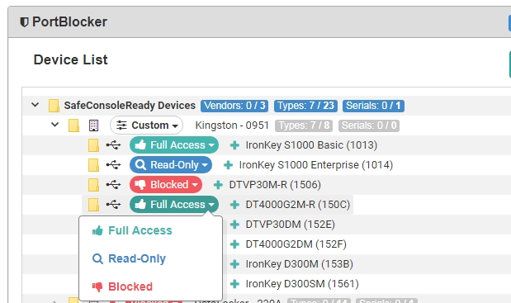Click the Types: 7 / 23 badge
Screen dimensions: 511x303
coord(305,106)
